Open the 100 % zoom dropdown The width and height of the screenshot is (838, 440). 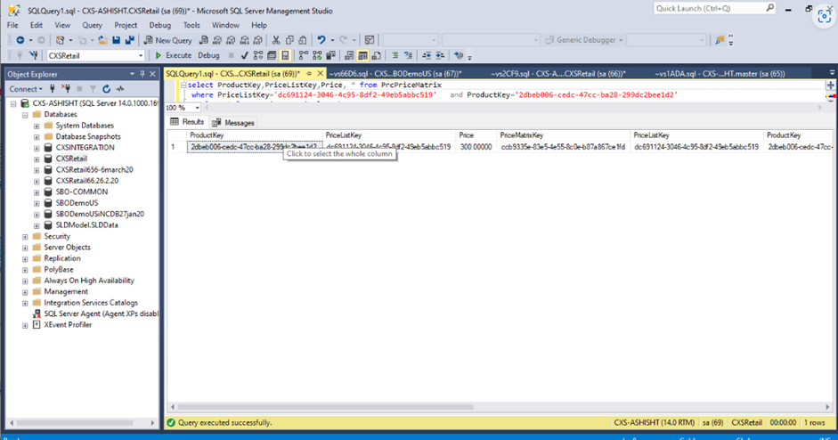point(197,108)
